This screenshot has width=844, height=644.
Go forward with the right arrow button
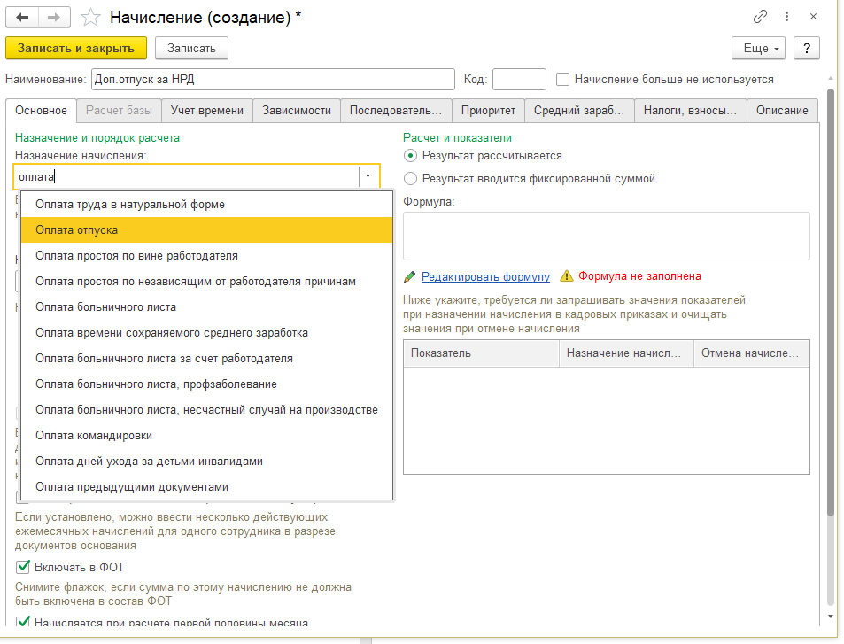(x=54, y=17)
